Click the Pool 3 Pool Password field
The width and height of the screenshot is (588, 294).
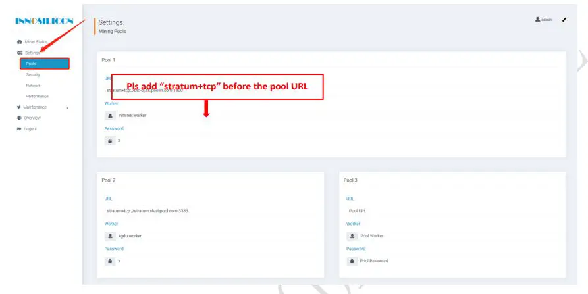click(x=458, y=261)
